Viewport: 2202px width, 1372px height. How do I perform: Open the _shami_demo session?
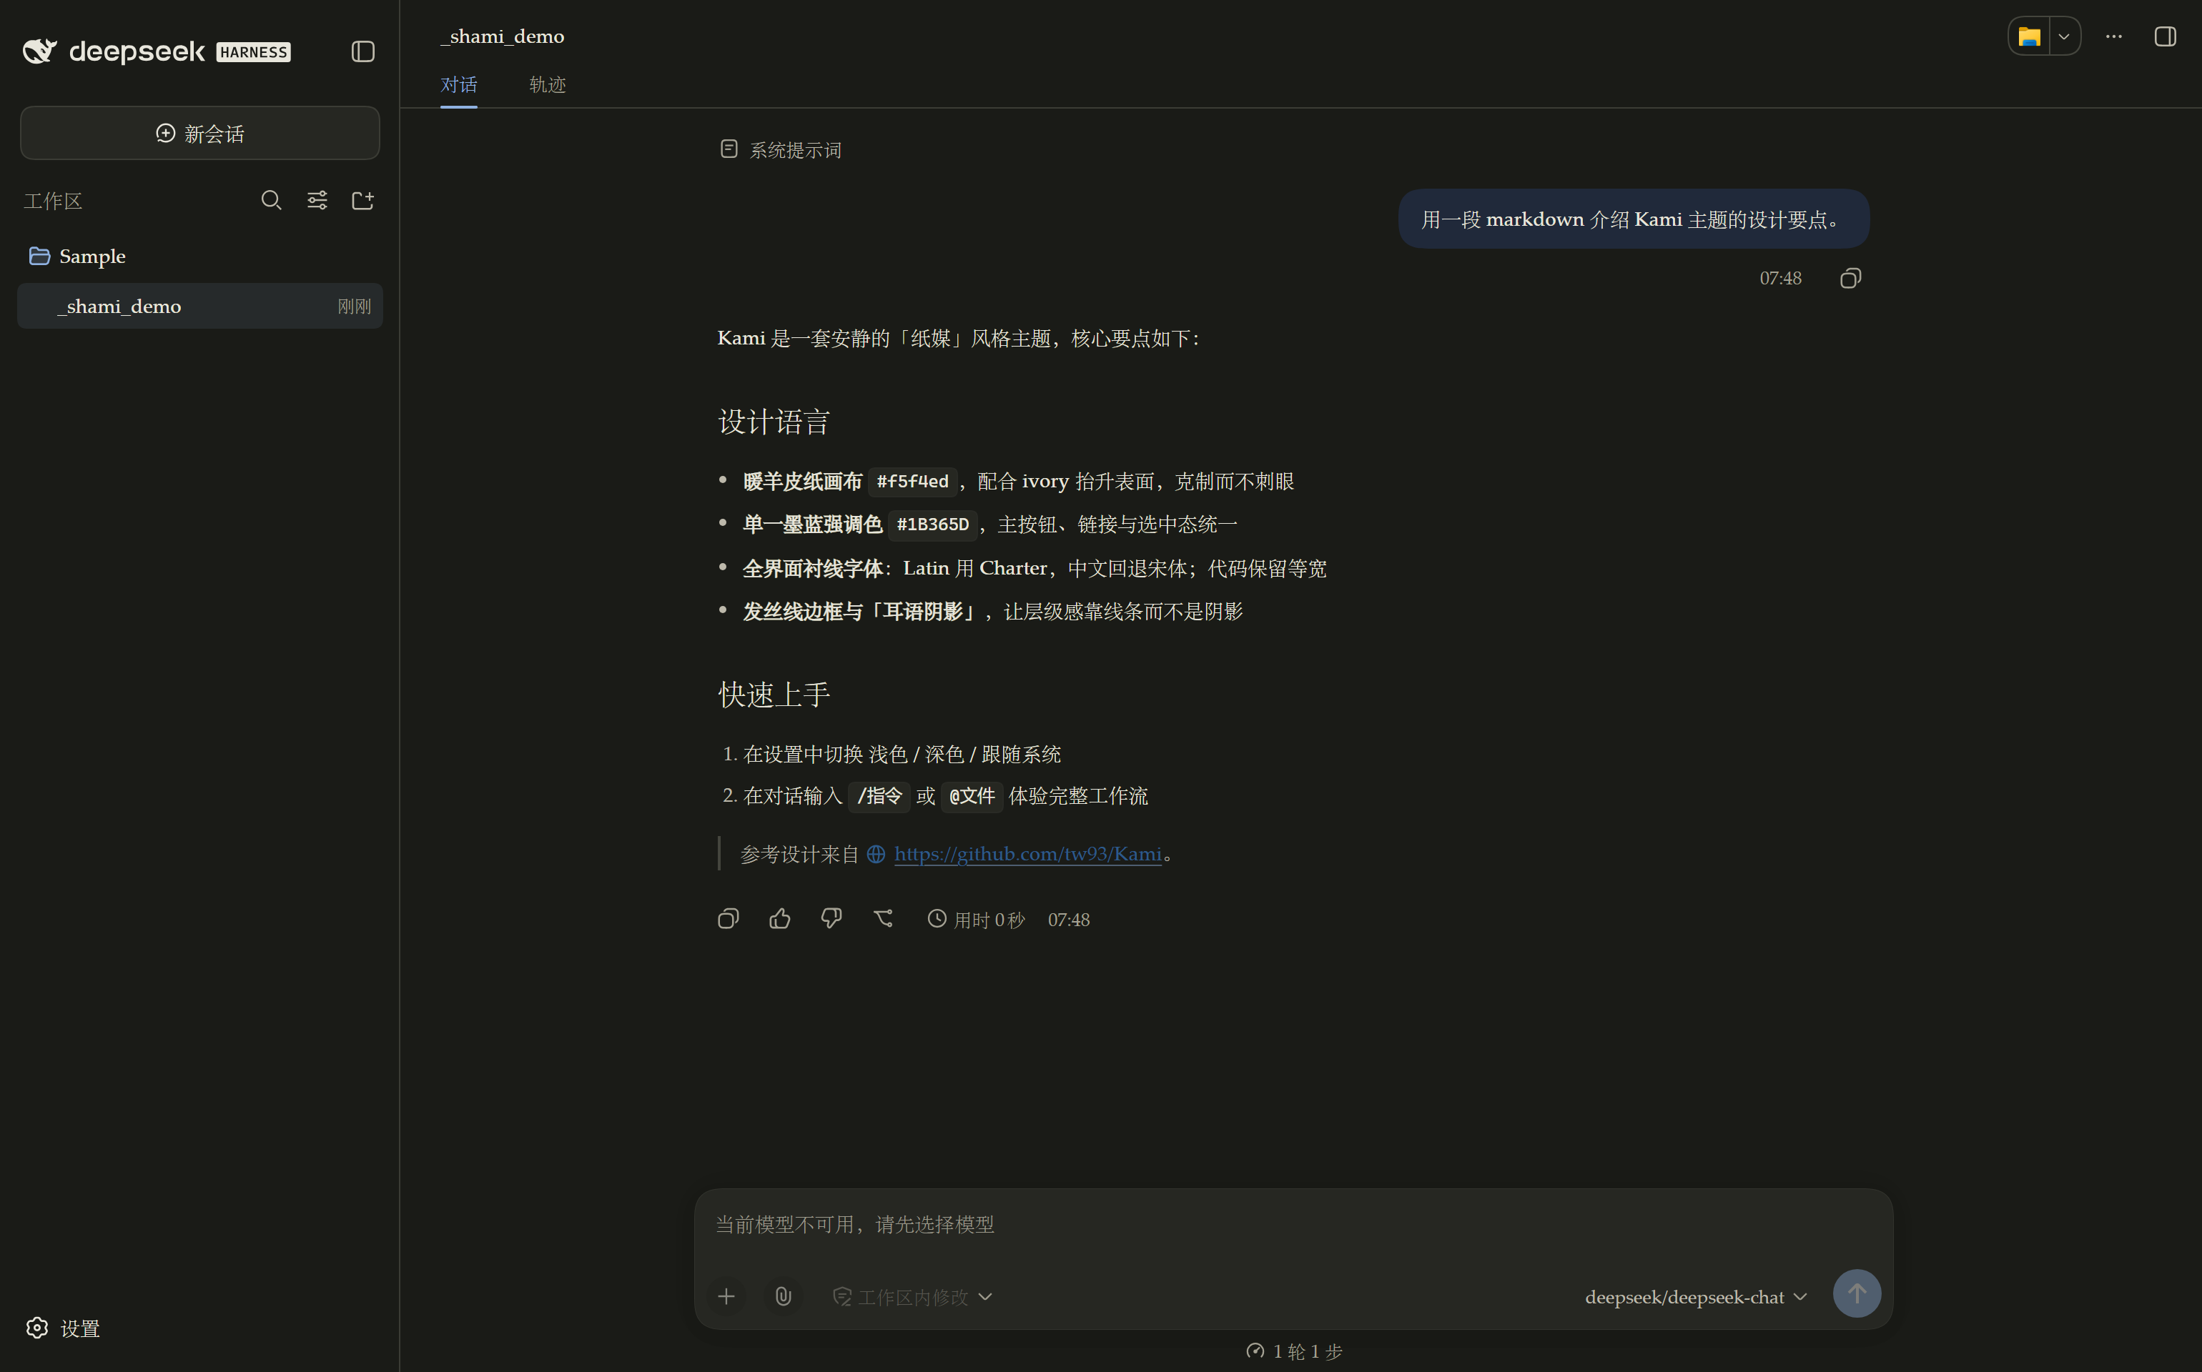pos(199,306)
